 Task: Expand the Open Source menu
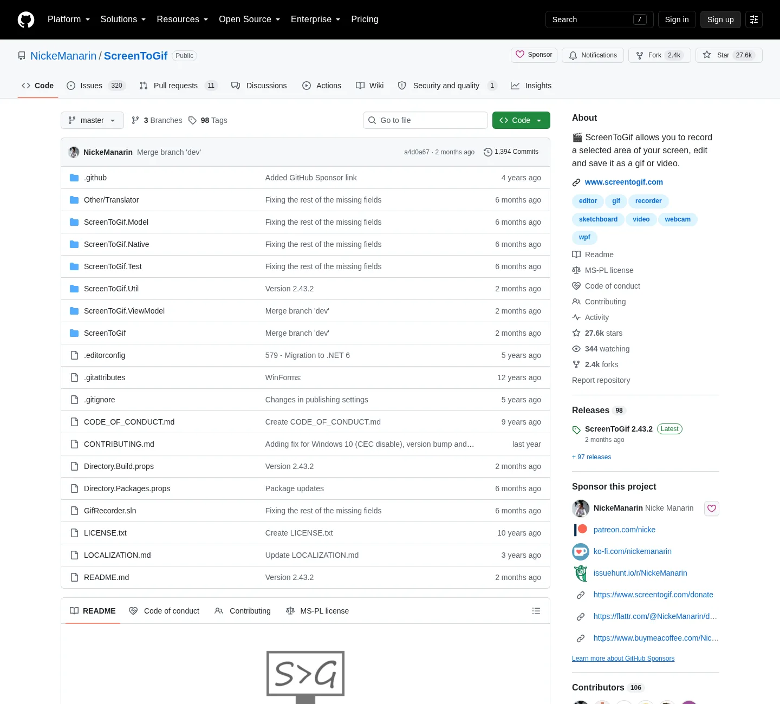249,19
